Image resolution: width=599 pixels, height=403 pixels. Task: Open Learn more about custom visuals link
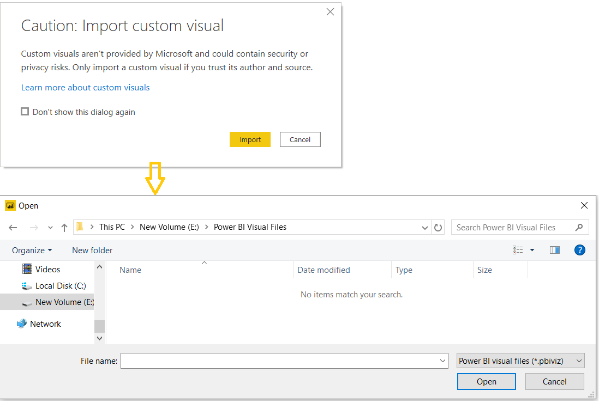click(x=85, y=87)
